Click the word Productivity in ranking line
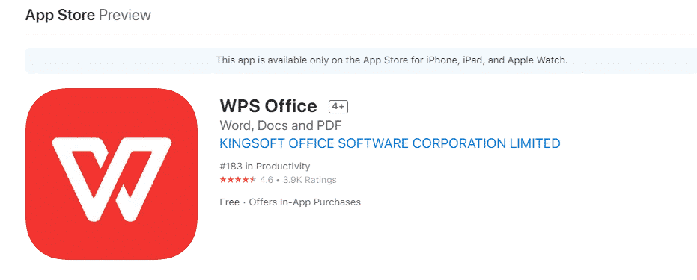697x280 pixels. click(x=283, y=167)
